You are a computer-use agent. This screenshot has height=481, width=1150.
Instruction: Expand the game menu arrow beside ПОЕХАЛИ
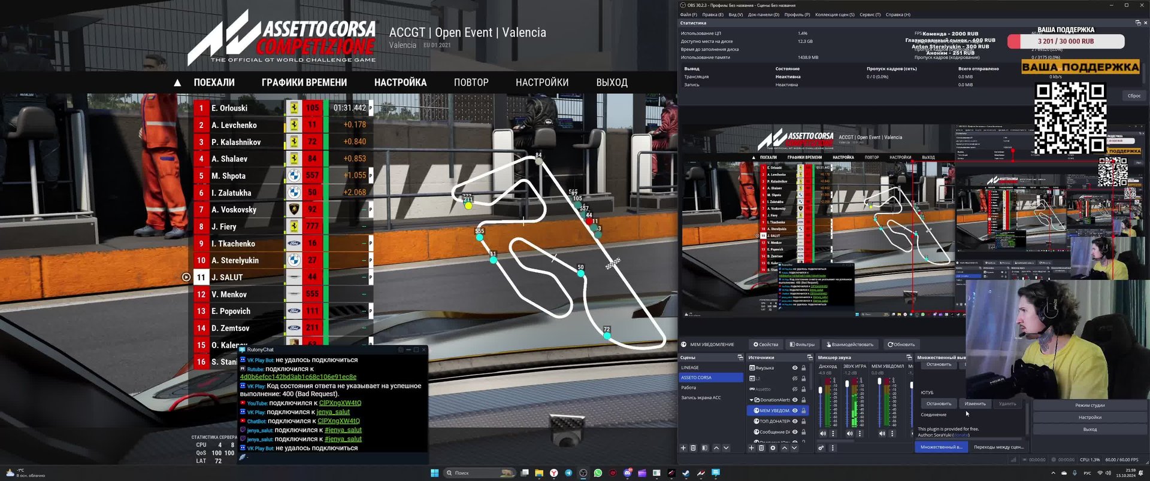177,83
